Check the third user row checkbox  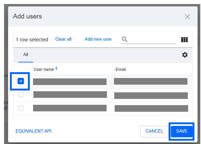coord(21,108)
